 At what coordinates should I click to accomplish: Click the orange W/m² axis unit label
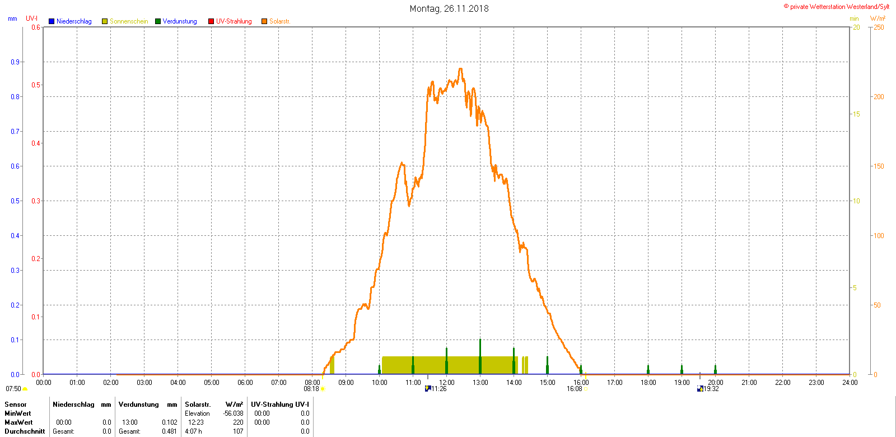(x=878, y=18)
